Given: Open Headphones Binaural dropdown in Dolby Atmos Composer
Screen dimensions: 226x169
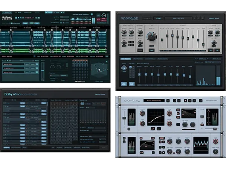Looking at the screenshot, I should pyautogui.click(x=91, y=128).
